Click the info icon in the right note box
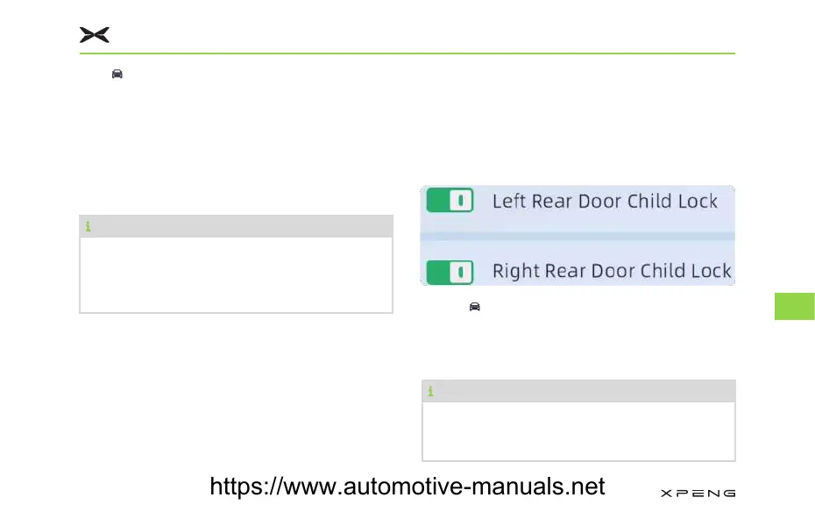The width and height of the screenshot is (815, 526). pyautogui.click(x=430, y=391)
